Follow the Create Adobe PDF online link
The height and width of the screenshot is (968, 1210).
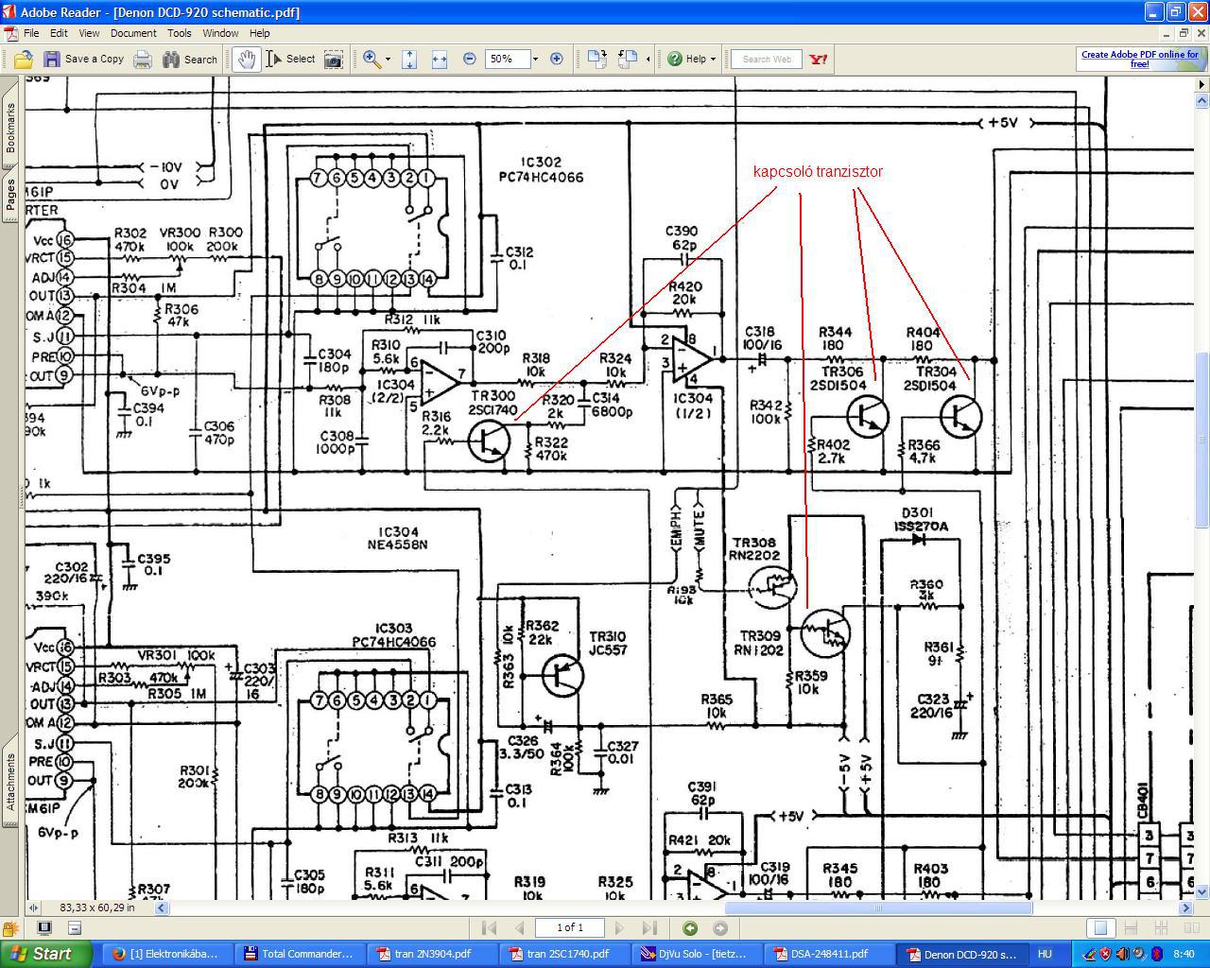(x=1139, y=59)
